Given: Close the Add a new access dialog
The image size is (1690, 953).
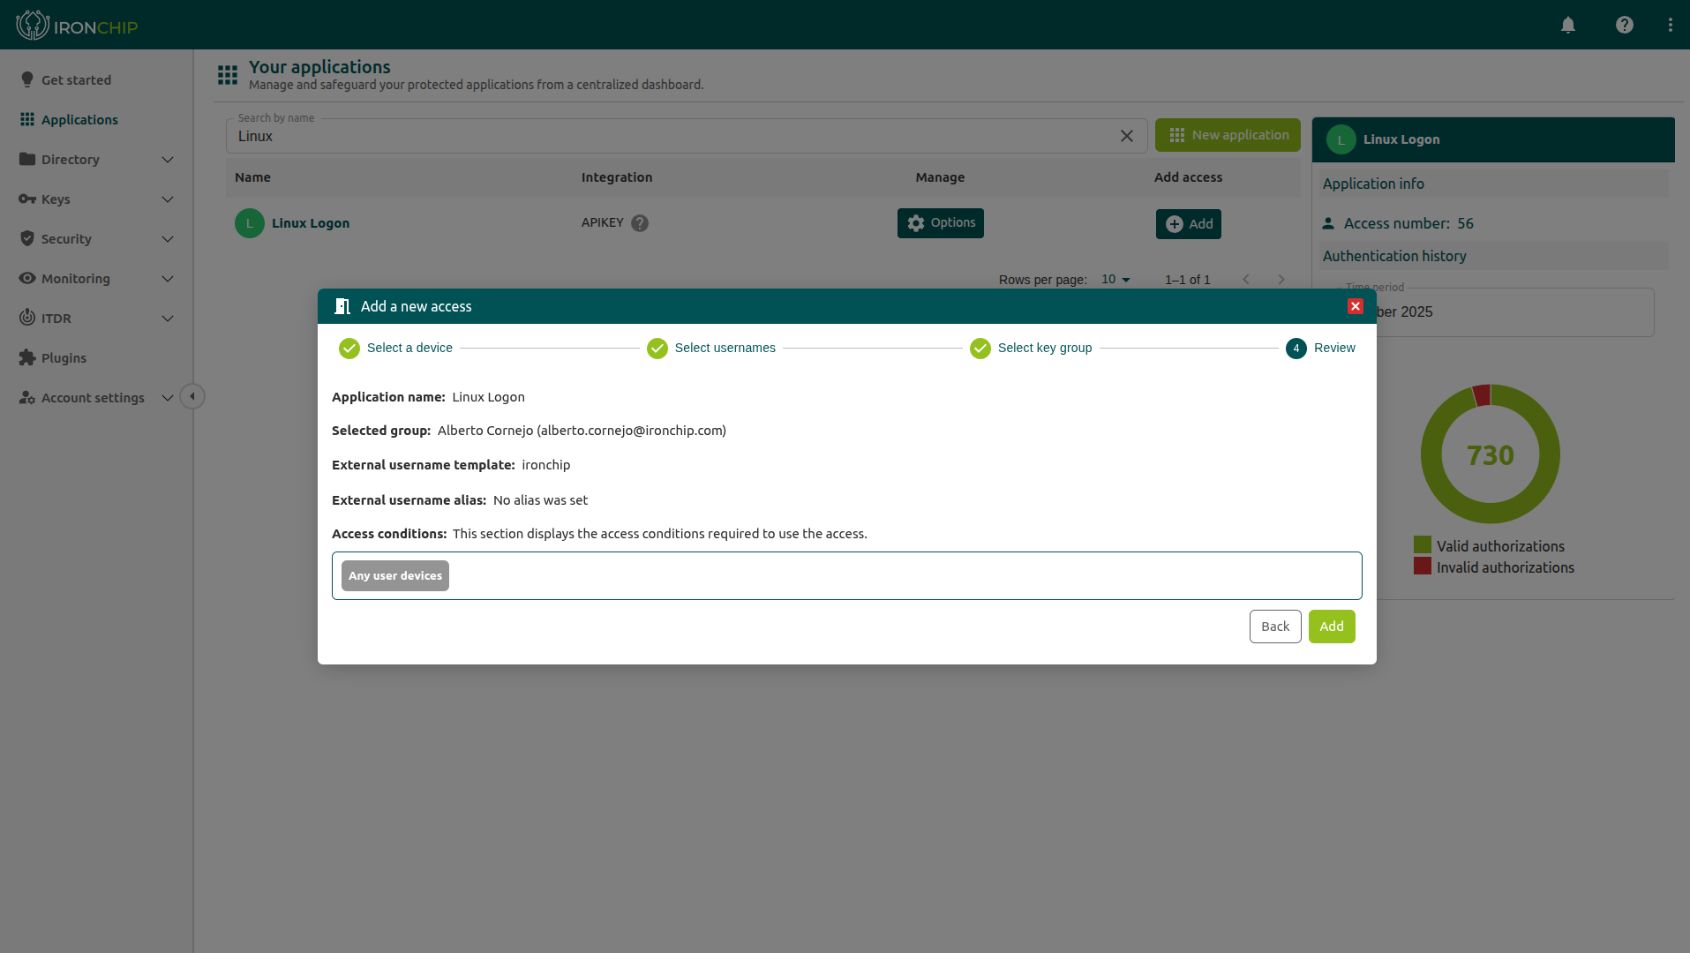Looking at the screenshot, I should coord(1356,306).
